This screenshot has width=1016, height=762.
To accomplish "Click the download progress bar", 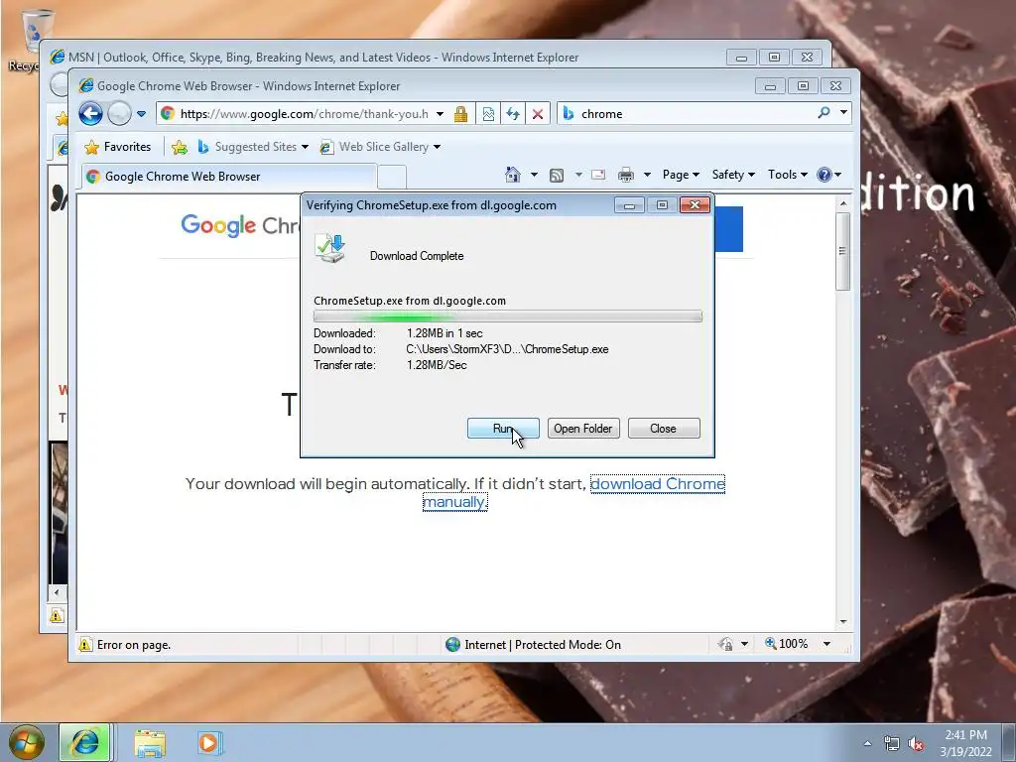I will point(507,317).
